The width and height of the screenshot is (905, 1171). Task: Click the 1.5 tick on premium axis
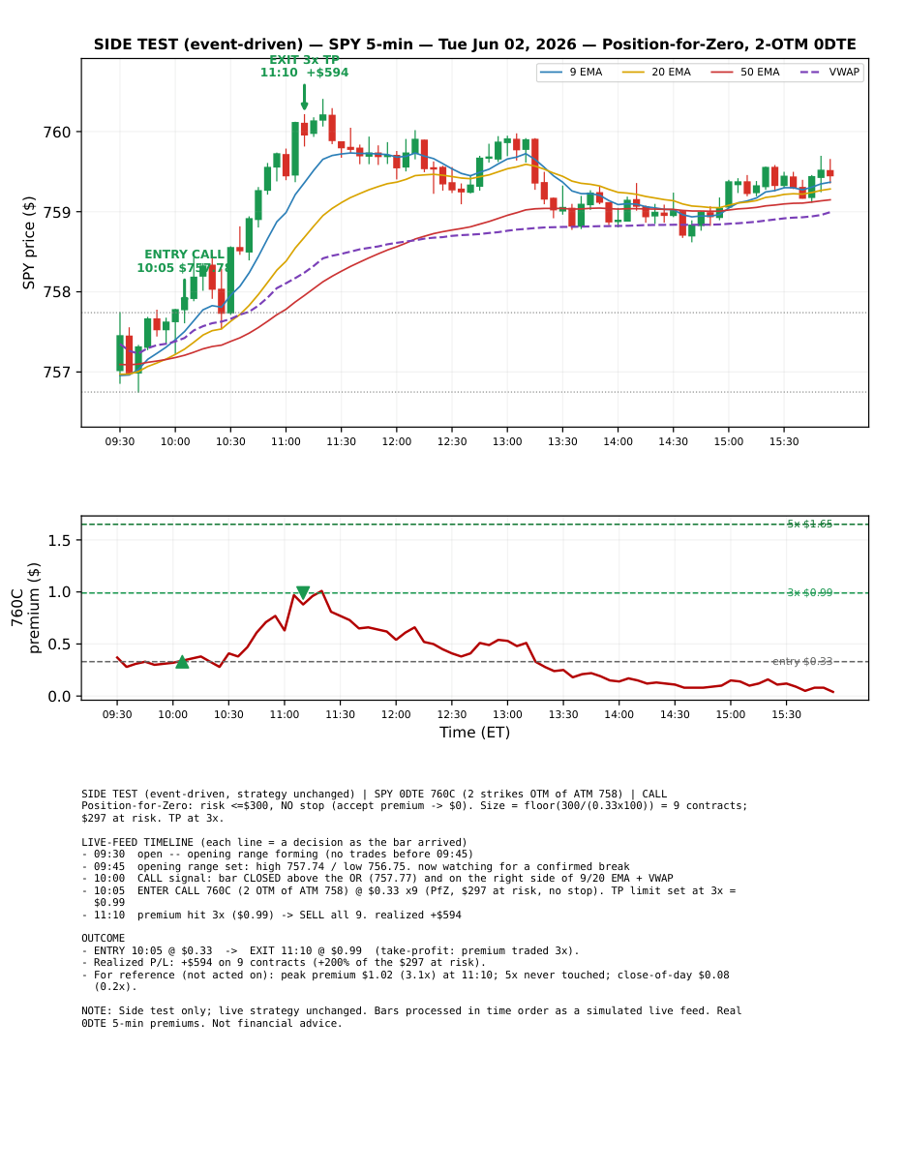point(60,540)
